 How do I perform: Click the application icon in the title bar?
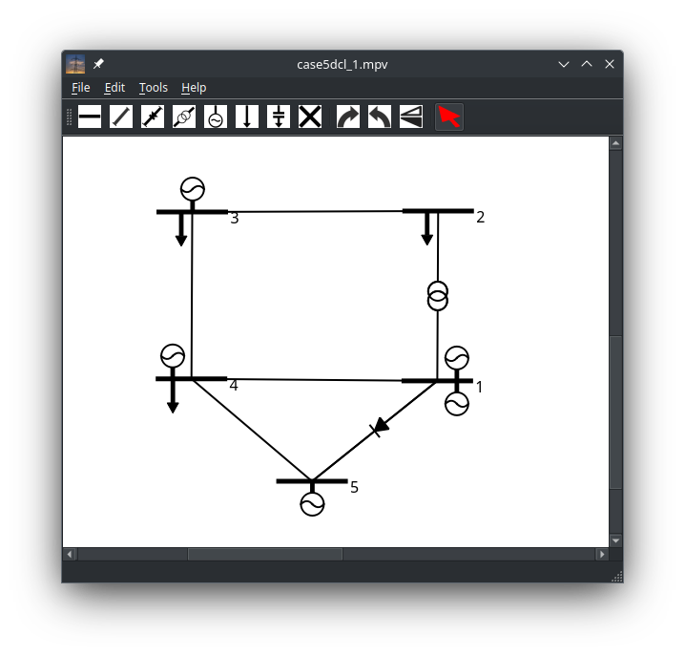pos(75,64)
